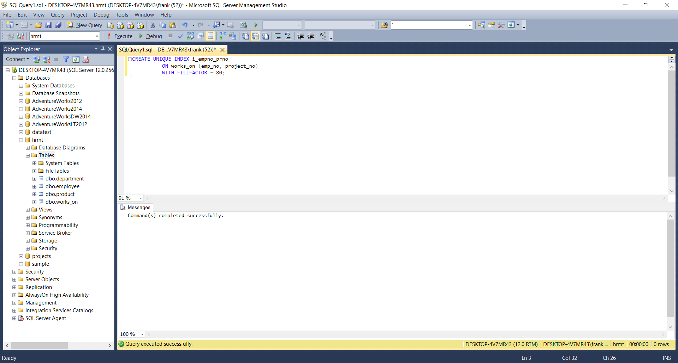678x363 pixels.
Task: Click the Increase Indent icon
Action: point(311,36)
